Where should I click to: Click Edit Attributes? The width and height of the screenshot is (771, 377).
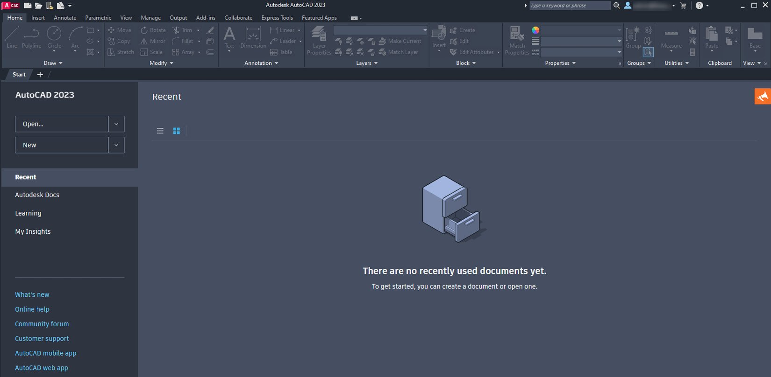[x=471, y=52]
